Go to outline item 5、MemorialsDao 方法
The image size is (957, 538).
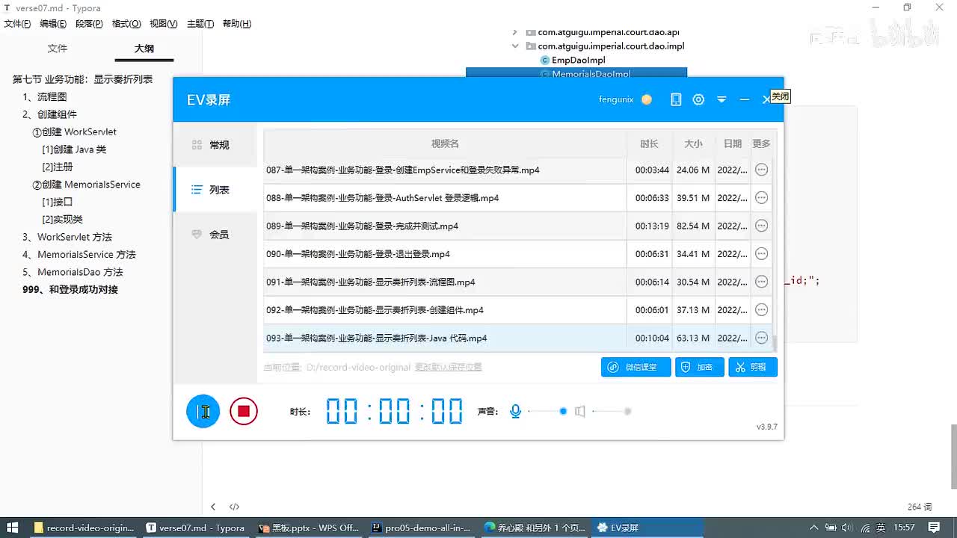pyautogui.click(x=73, y=272)
